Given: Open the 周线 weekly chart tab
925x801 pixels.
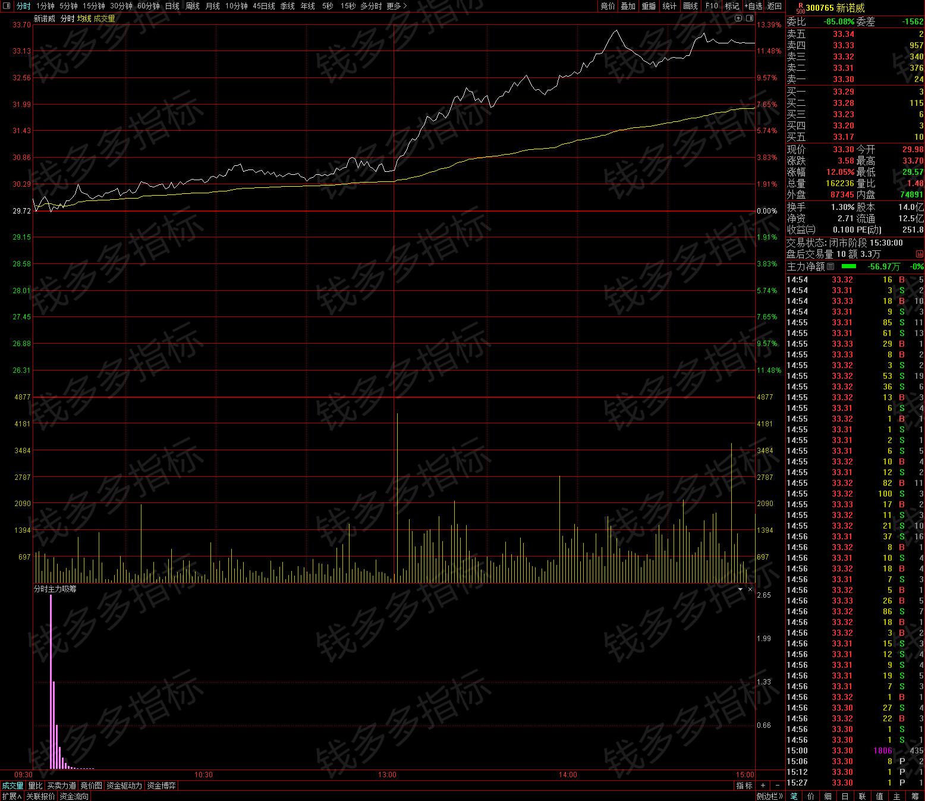Looking at the screenshot, I should pyautogui.click(x=193, y=6).
